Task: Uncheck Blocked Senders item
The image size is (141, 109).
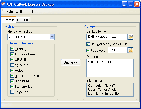Action: 12,76
